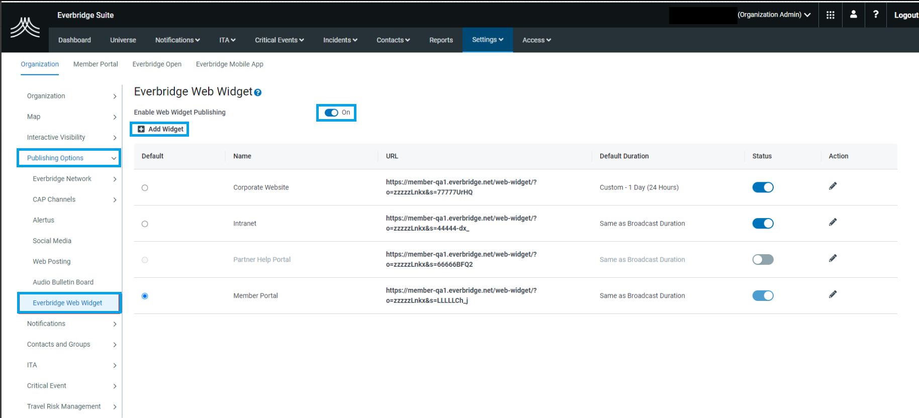Open the Incidents dropdown menu
The image size is (919, 418).
pyautogui.click(x=340, y=40)
